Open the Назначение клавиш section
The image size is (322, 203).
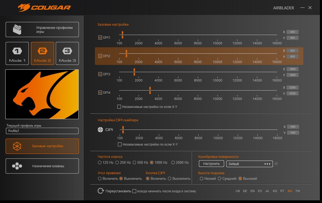click(42, 166)
